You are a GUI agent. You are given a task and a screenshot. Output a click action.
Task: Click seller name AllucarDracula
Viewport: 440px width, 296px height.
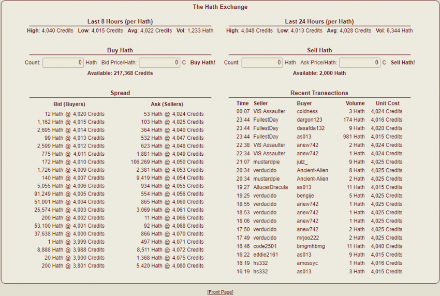271,187
